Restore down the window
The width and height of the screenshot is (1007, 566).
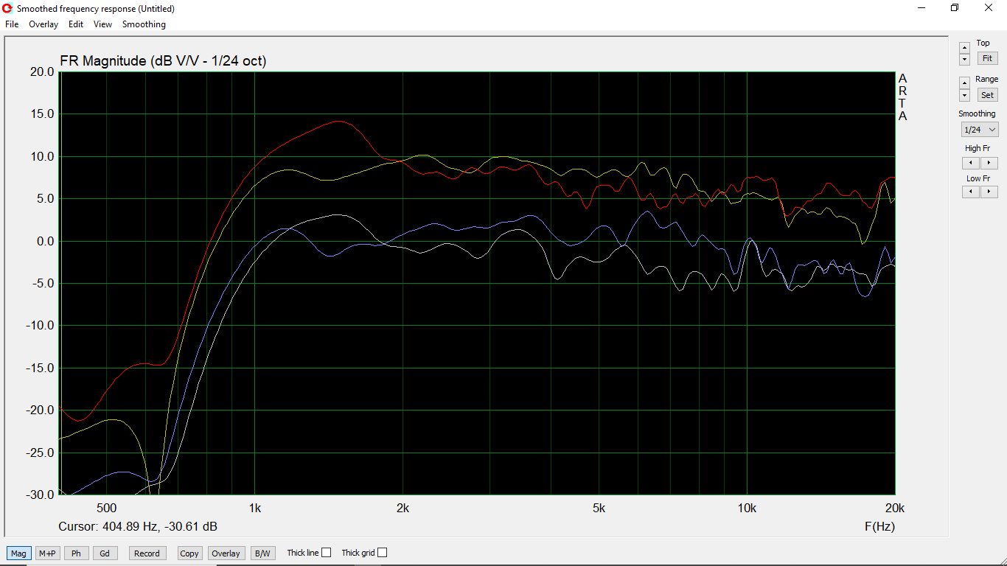[955, 8]
